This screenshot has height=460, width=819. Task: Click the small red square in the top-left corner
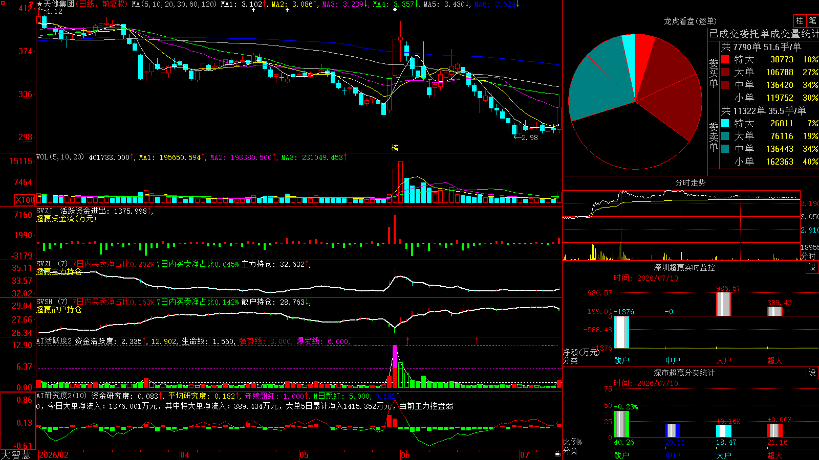(3, 3)
